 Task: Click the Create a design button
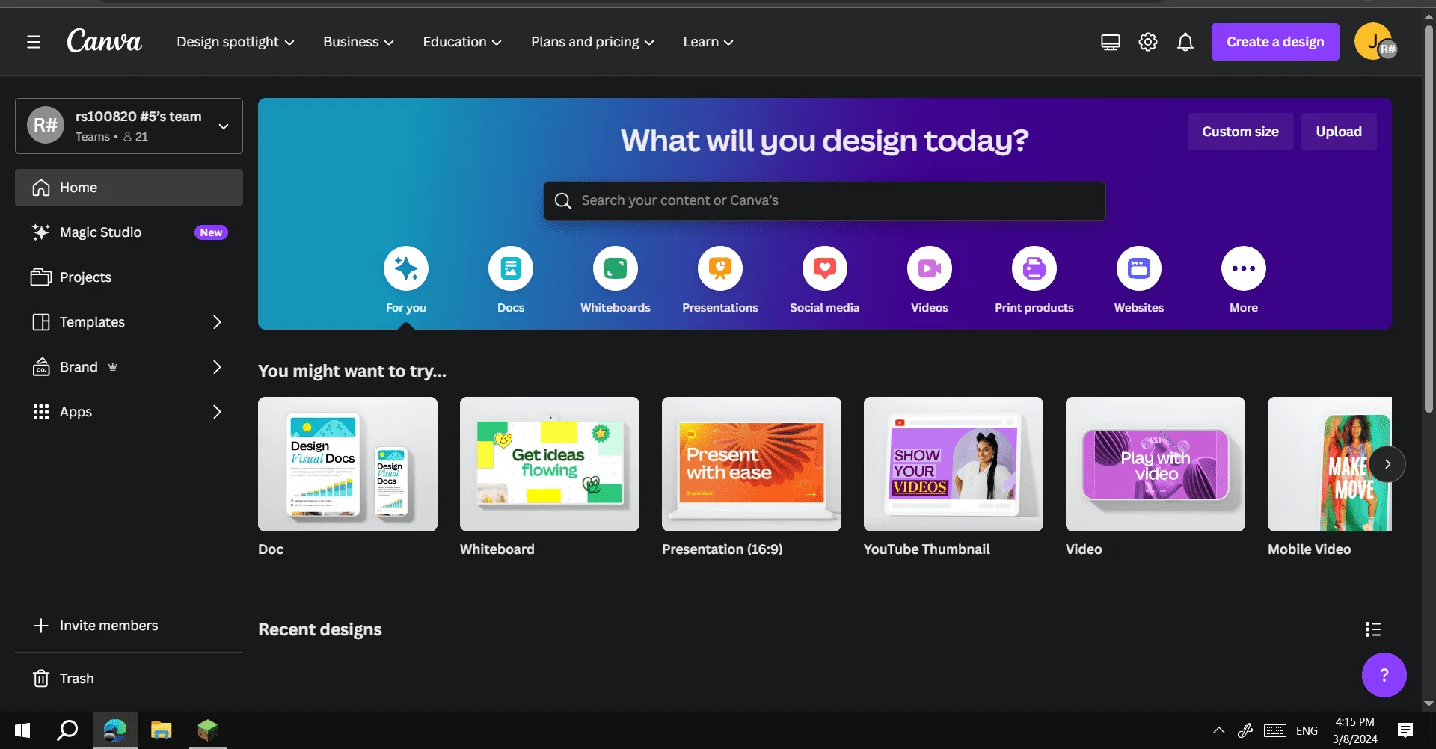[x=1275, y=42]
